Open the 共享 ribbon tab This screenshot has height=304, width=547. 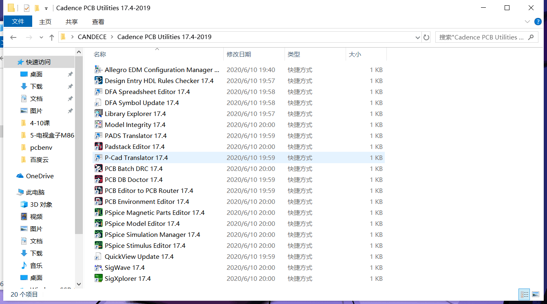click(x=72, y=22)
